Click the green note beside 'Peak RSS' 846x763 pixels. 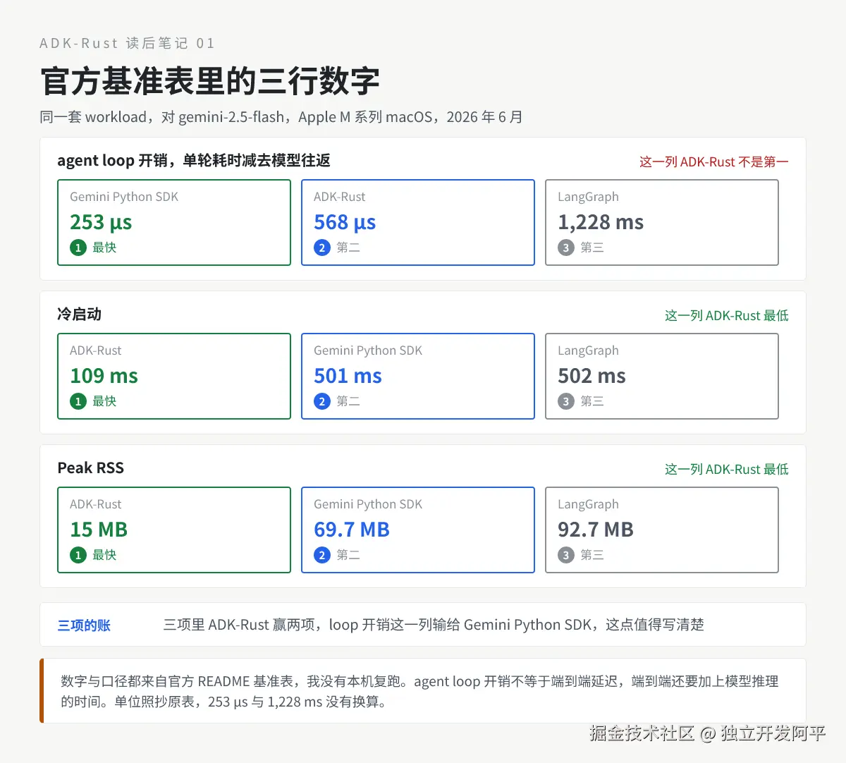tap(726, 469)
